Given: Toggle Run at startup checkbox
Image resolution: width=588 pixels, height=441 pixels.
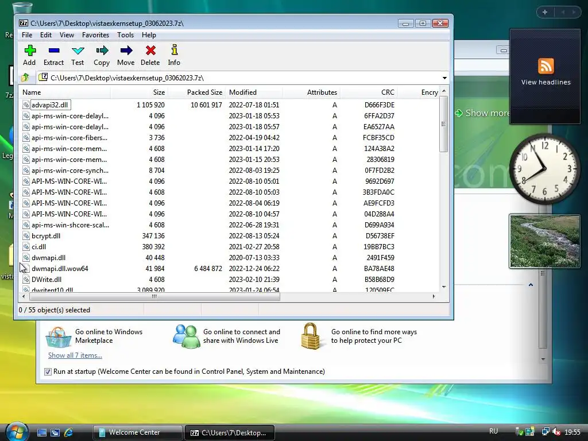Looking at the screenshot, I should (48, 372).
